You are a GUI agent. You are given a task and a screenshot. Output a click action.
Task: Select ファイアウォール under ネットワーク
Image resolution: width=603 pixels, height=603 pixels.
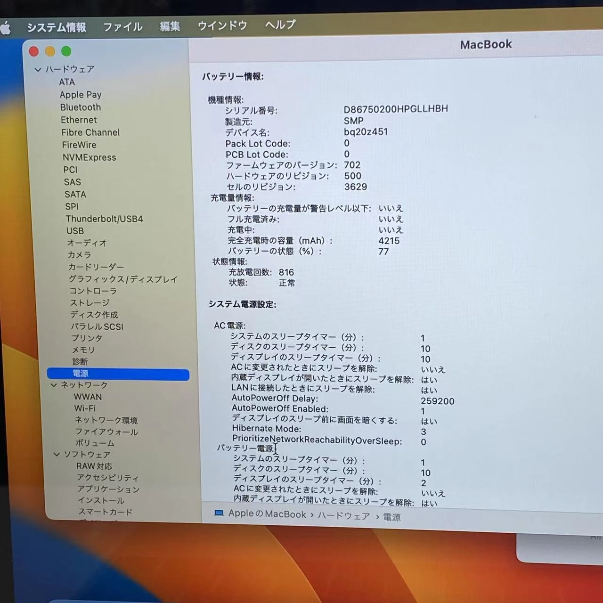pos(107,432)
